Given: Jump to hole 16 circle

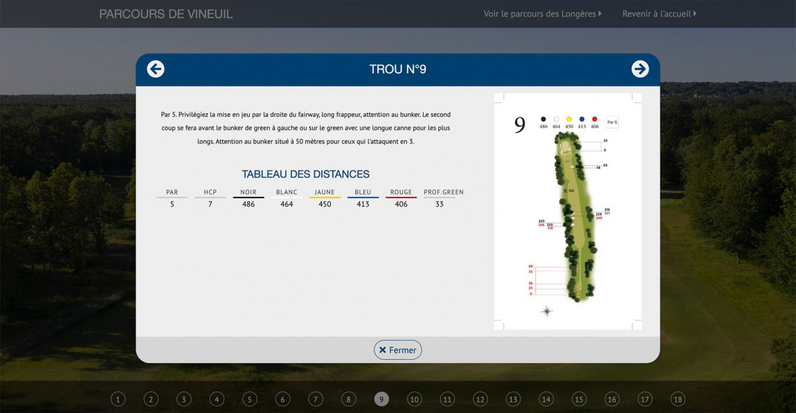Looking at the screenshot, I should (x=612, y=399).
